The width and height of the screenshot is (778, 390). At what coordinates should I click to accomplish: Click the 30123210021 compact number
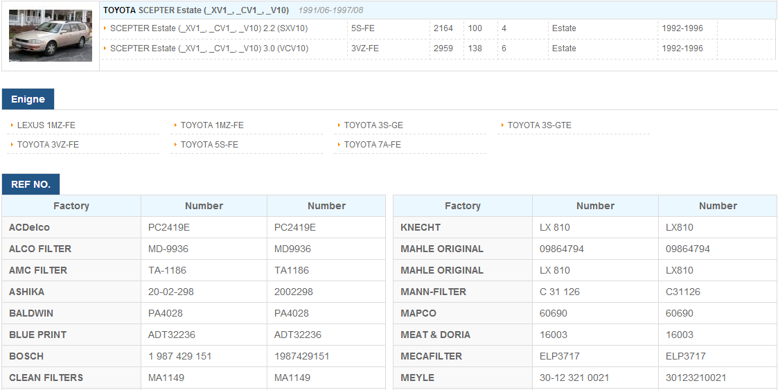tap(696, 378)
